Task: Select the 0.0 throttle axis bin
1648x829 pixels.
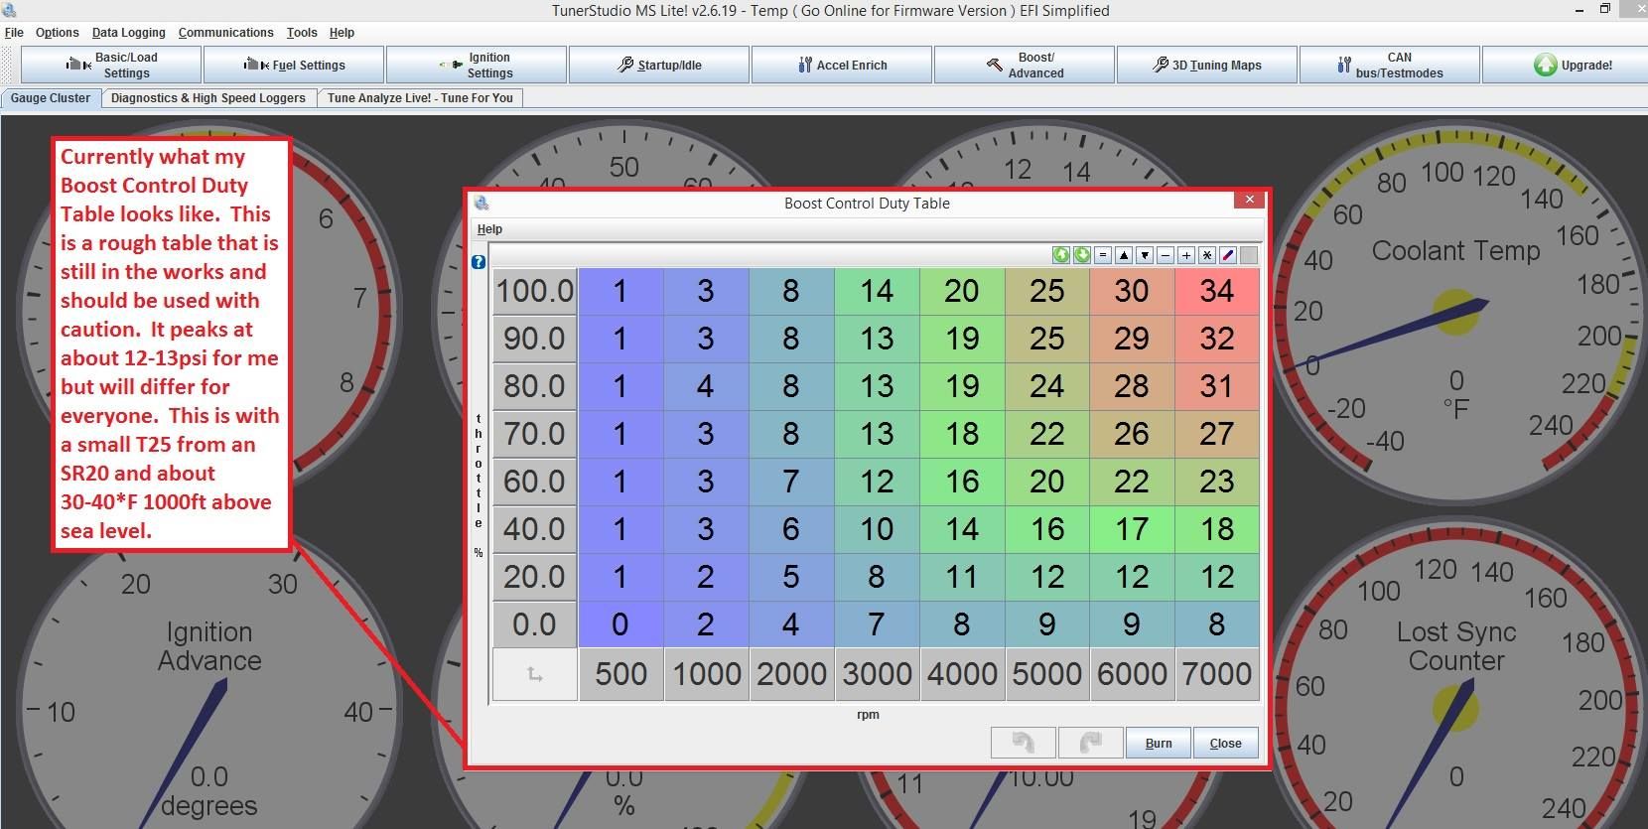Action: point(535,624)
